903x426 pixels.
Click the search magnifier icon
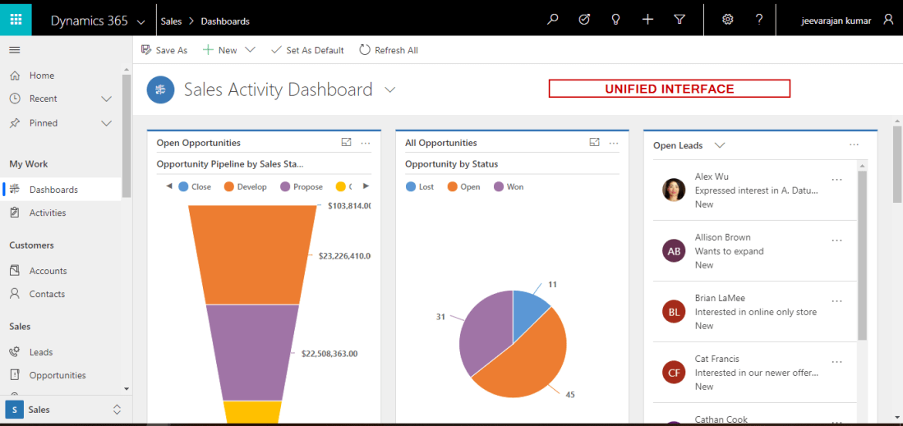click(x=552, y=20)
